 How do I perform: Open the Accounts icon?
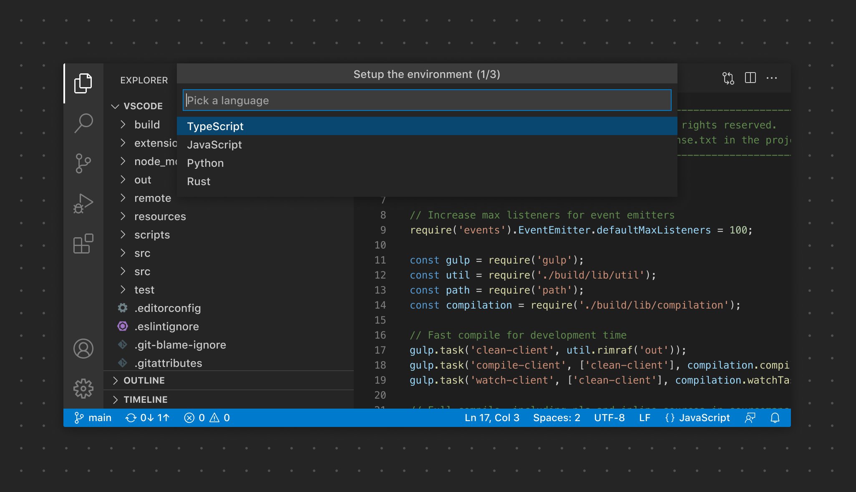[83, 349]
